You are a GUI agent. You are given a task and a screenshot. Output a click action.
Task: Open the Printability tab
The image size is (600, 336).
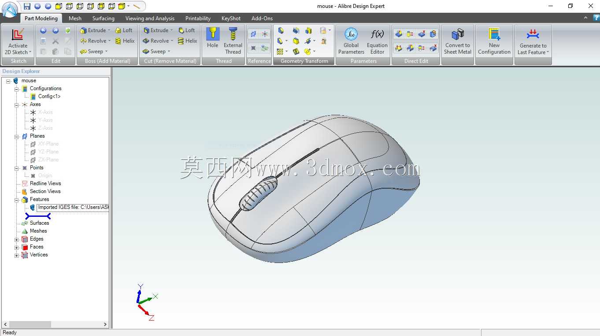[x=198, y=18]
